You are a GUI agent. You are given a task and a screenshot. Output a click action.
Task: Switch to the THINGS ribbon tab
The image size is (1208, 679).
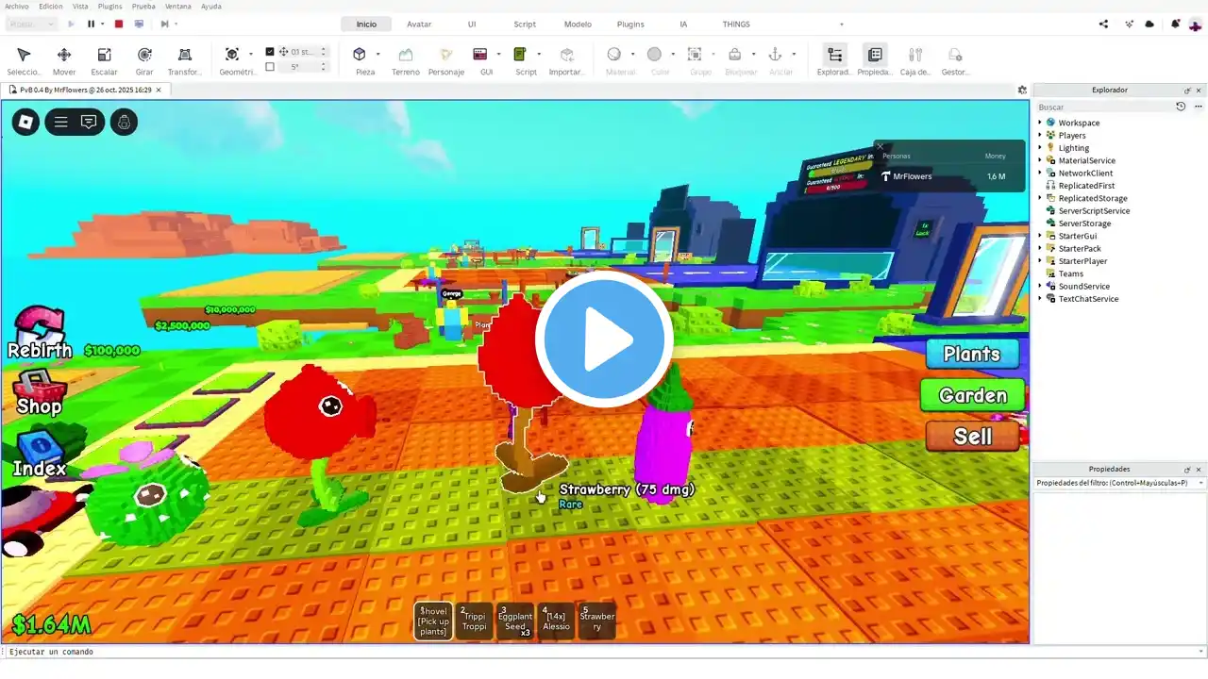pos(737,25)
